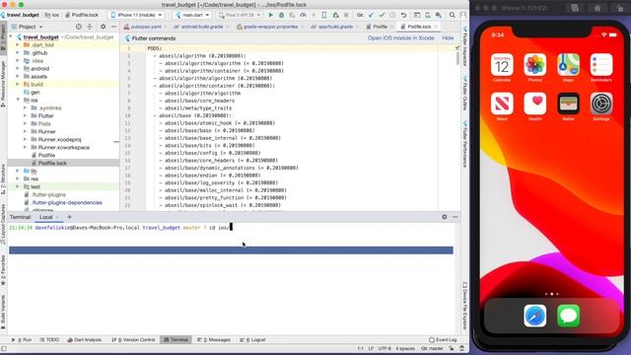The image size is (631, 355).
Task: Open the Run tool window
Action: tap(22, 339)
